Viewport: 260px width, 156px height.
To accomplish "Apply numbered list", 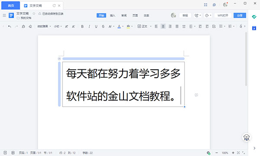I will click(230, 26).
